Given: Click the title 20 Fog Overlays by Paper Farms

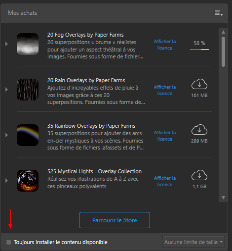Looking at the screenshot, I should pos(85,35).
